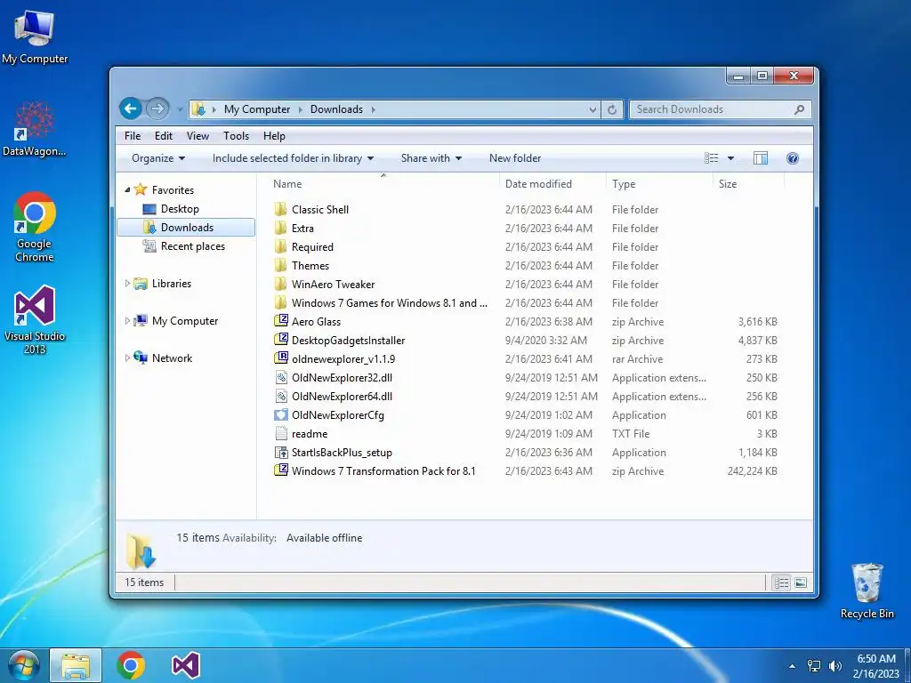This screenshot has width=911, height=683.
Task: Show the preview pane
Action: tap(760, 158)
